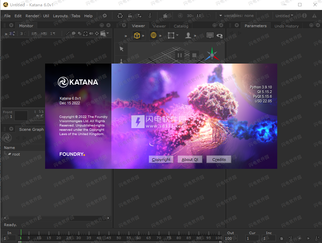Click the Cur current frame field
Viewport: 322px width, 243px height.
252,238
